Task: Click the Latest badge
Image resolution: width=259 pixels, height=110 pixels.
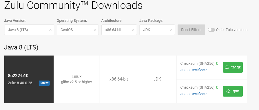Action: click(44, 83)
